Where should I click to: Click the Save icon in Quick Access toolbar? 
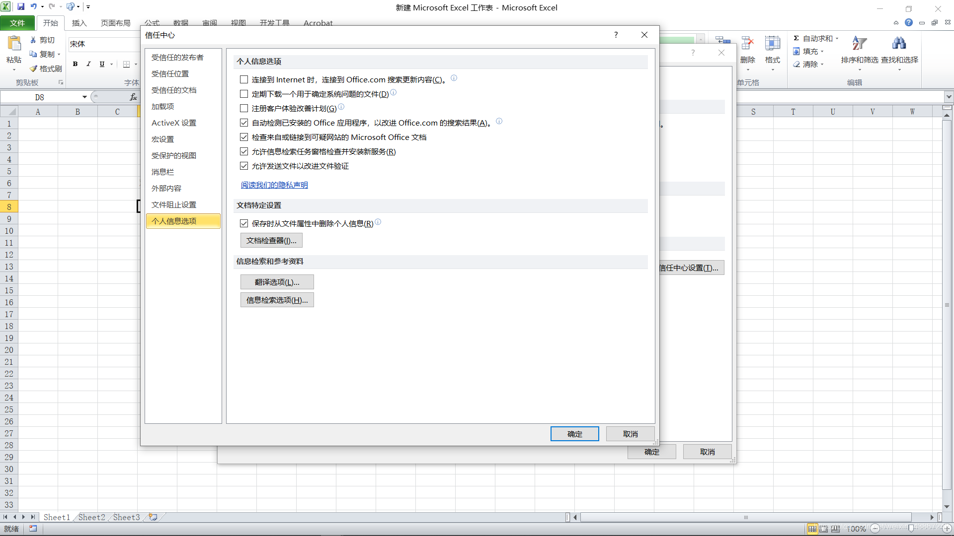[21, 6]
